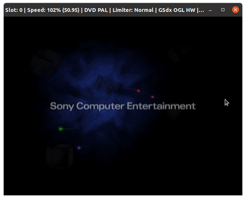Click the upper red light streak

pos(132,90)
